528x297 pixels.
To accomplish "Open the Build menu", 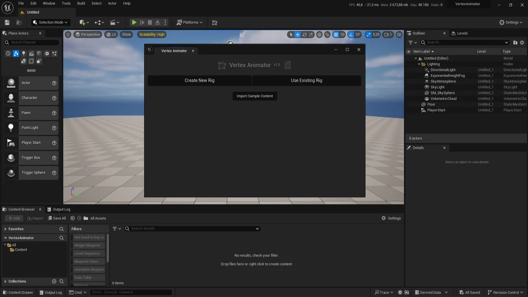I will [81, 3].
